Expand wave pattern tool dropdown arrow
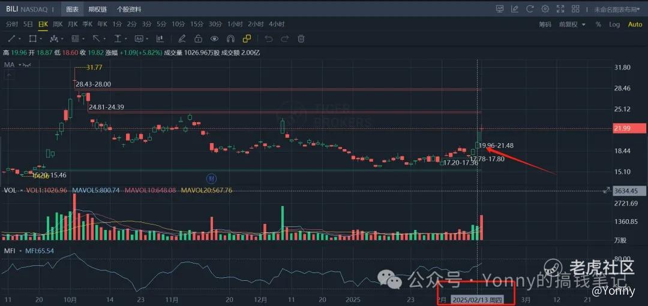Image resolution: width=648 pixels, height=306 pixels. 62,39
